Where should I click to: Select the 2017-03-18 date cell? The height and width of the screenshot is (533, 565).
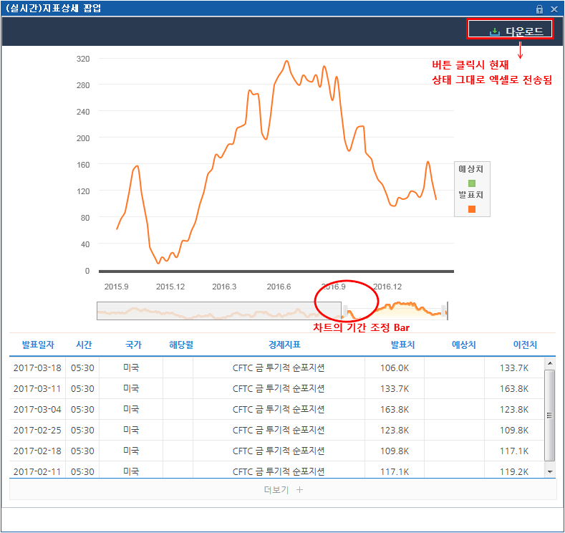(x=37, y=368)
